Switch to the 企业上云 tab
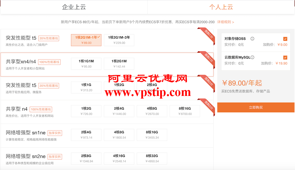This screenshot has height=170, width=295. coord(74,7)
